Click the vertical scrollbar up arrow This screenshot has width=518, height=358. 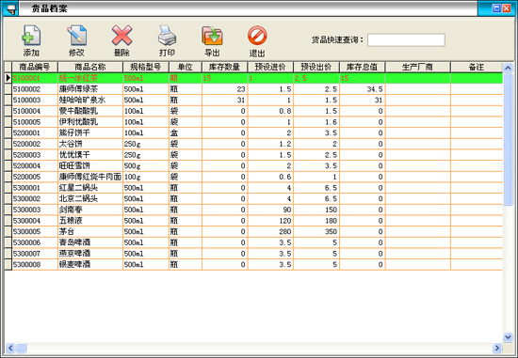pyautogui.click(x=508, y=68)
